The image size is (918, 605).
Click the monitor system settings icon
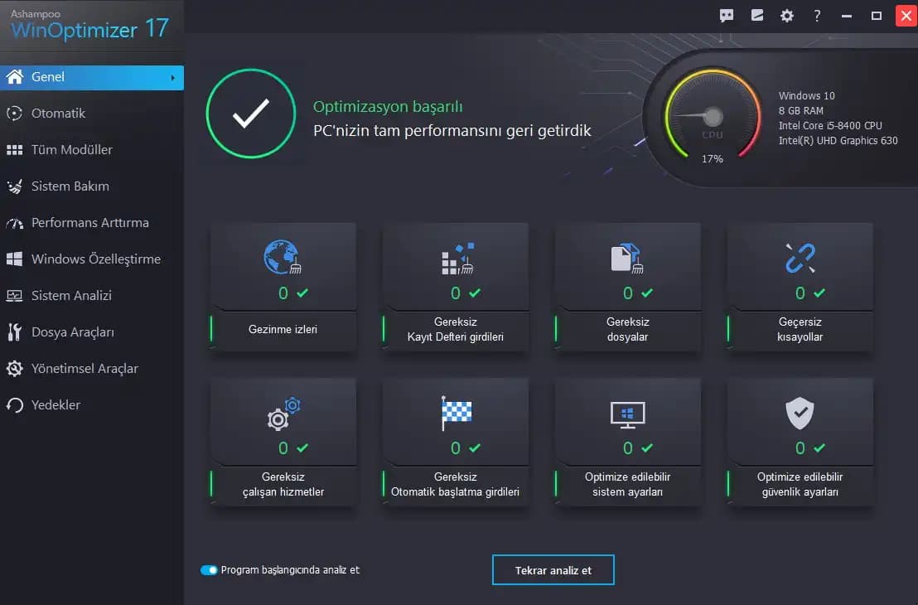click(627, 414)
